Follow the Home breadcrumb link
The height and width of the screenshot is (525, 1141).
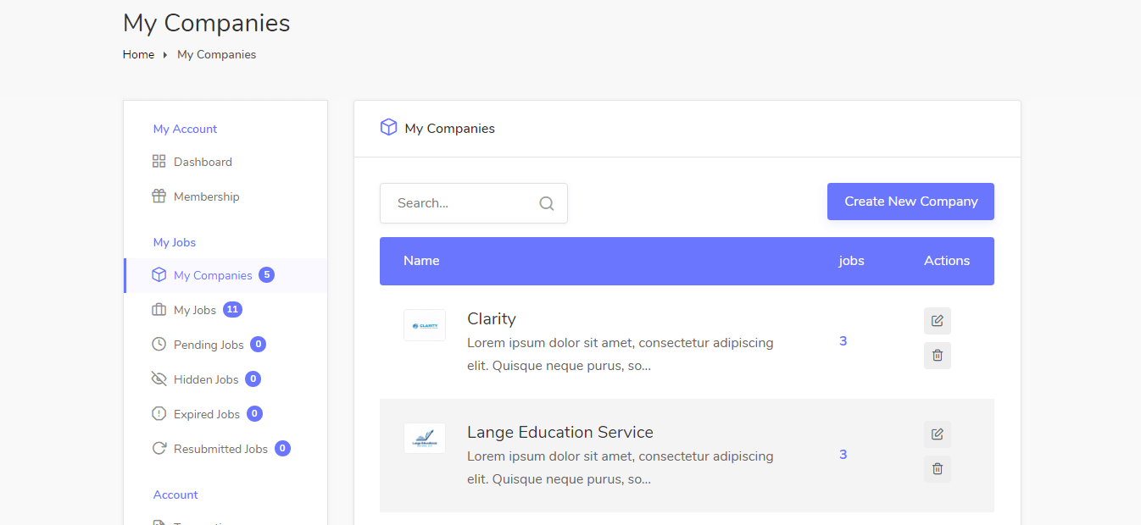138,54
